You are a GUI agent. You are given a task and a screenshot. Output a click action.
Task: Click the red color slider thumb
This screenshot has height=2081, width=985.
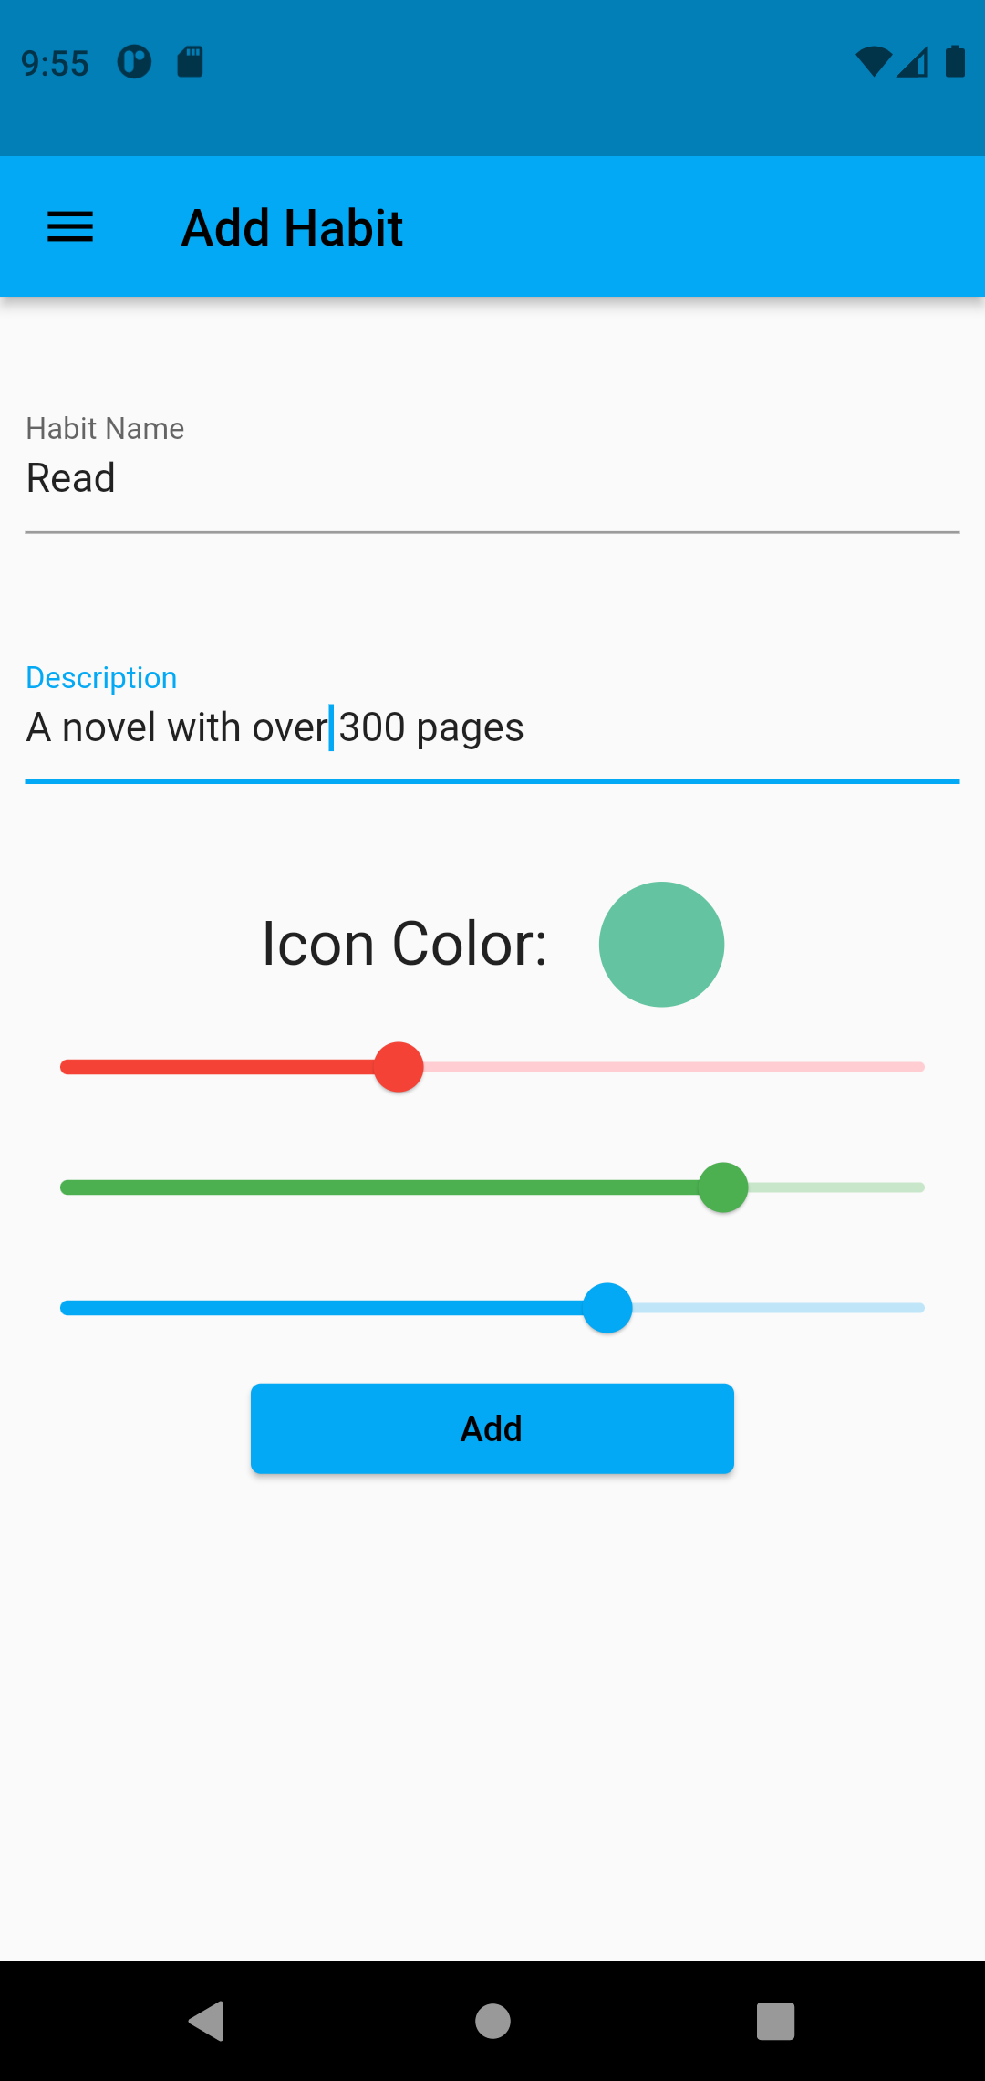tap(399, 1067)
